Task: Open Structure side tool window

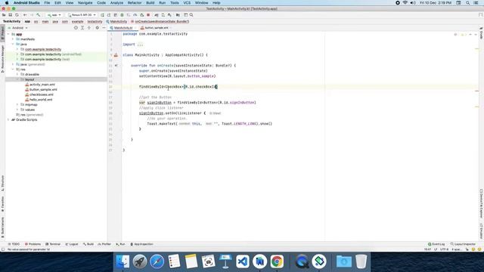Action: coord(2,184)
